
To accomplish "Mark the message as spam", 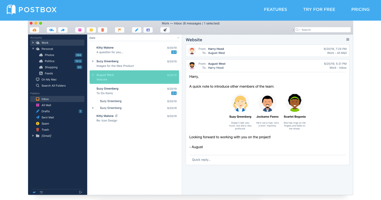I will tap(91, 30).
